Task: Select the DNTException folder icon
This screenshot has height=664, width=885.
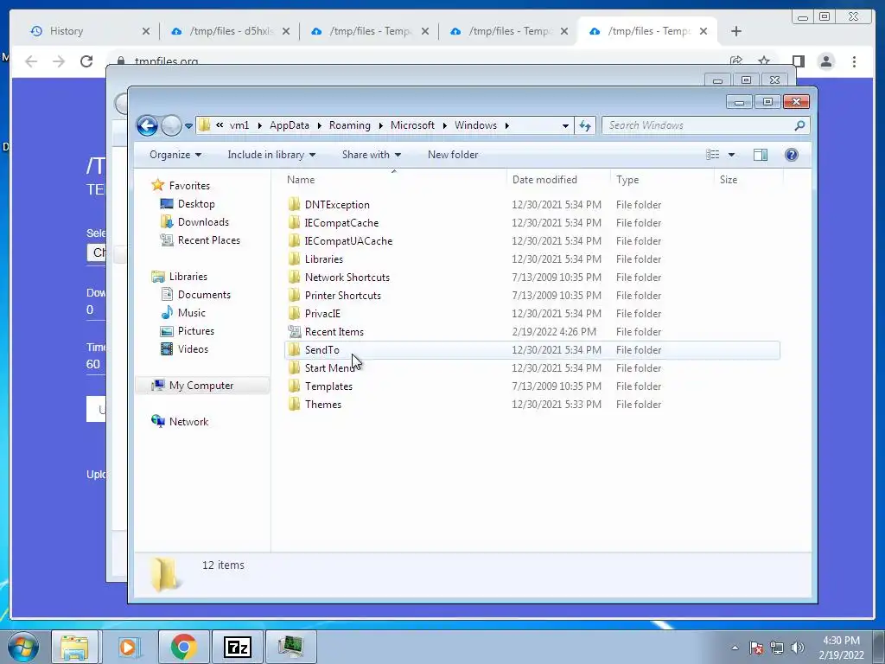Action: coord(294,204)
